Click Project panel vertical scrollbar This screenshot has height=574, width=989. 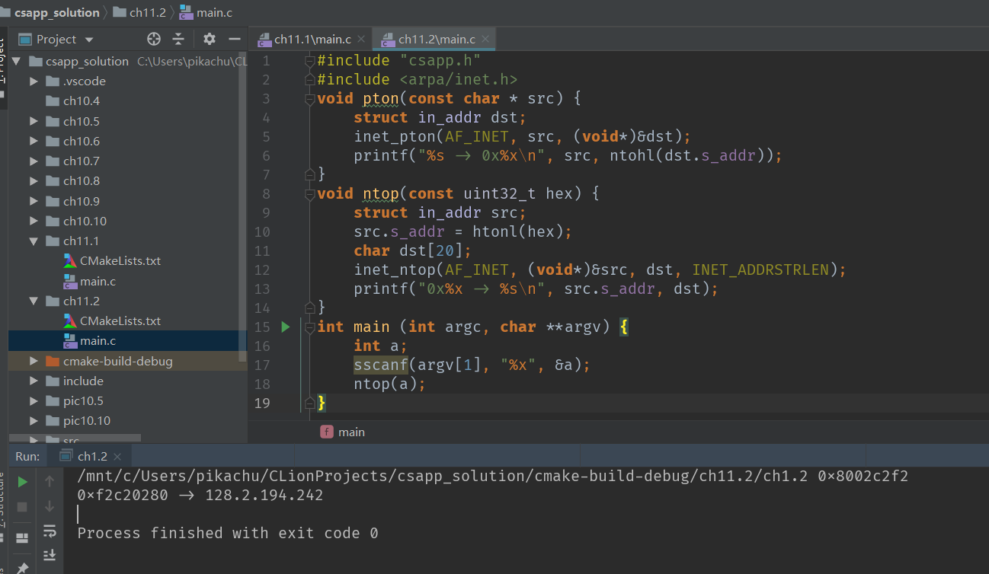243,206
